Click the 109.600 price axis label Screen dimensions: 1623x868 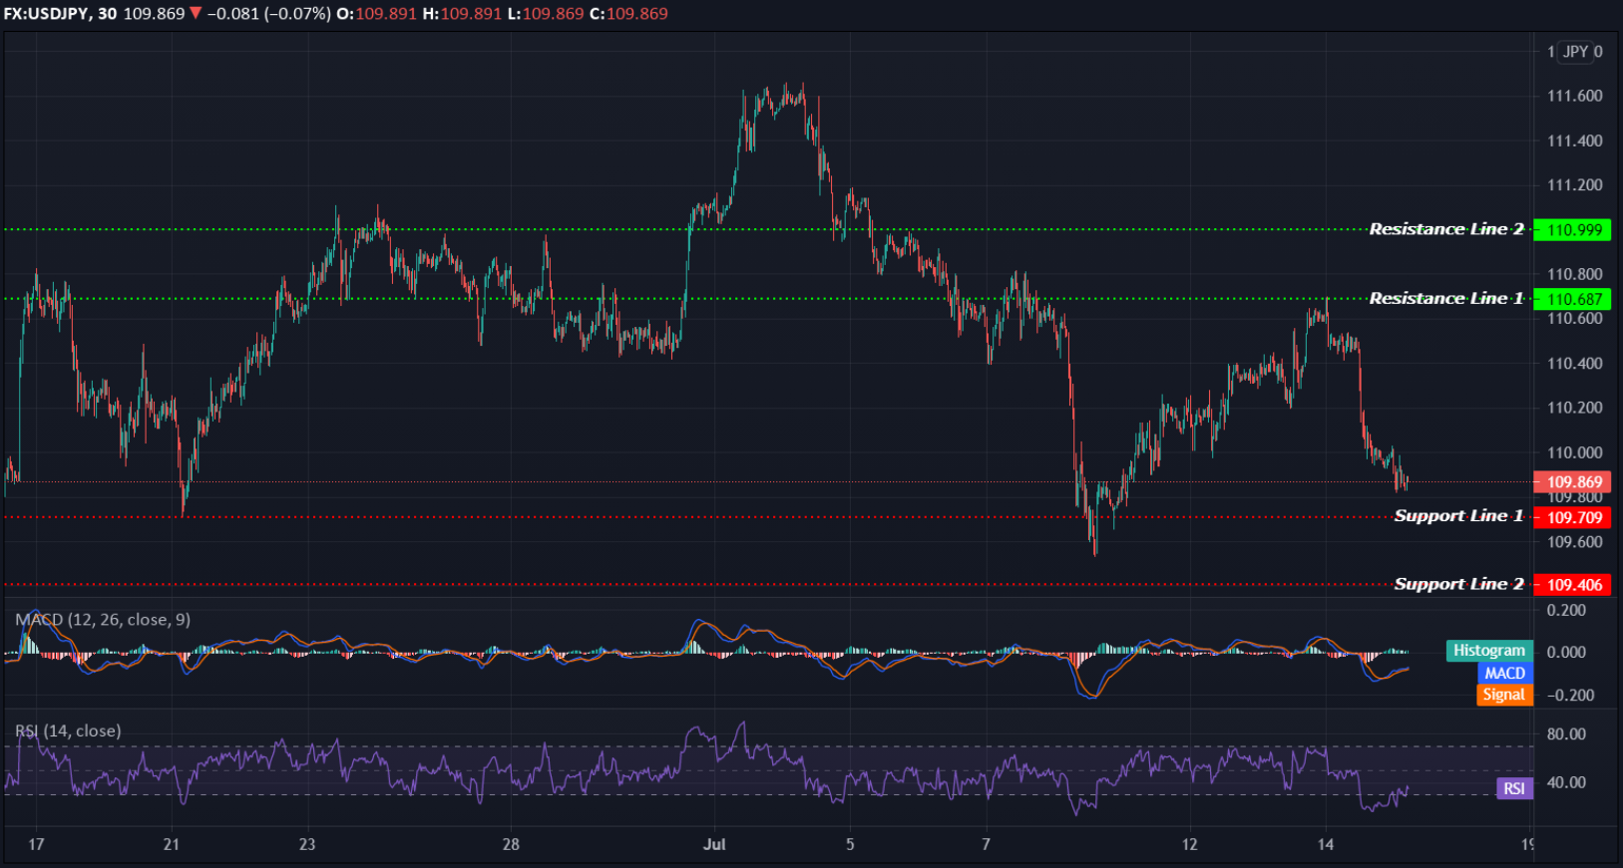pyautogui.click(x=1574, y=542)
